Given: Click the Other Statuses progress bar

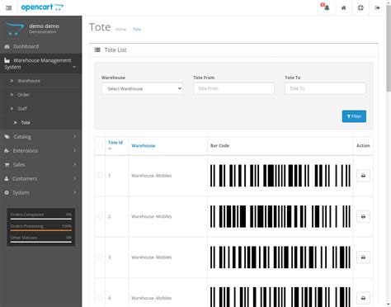Looking at the screenshot, I should pyautogui.click(x=41, y=242).
